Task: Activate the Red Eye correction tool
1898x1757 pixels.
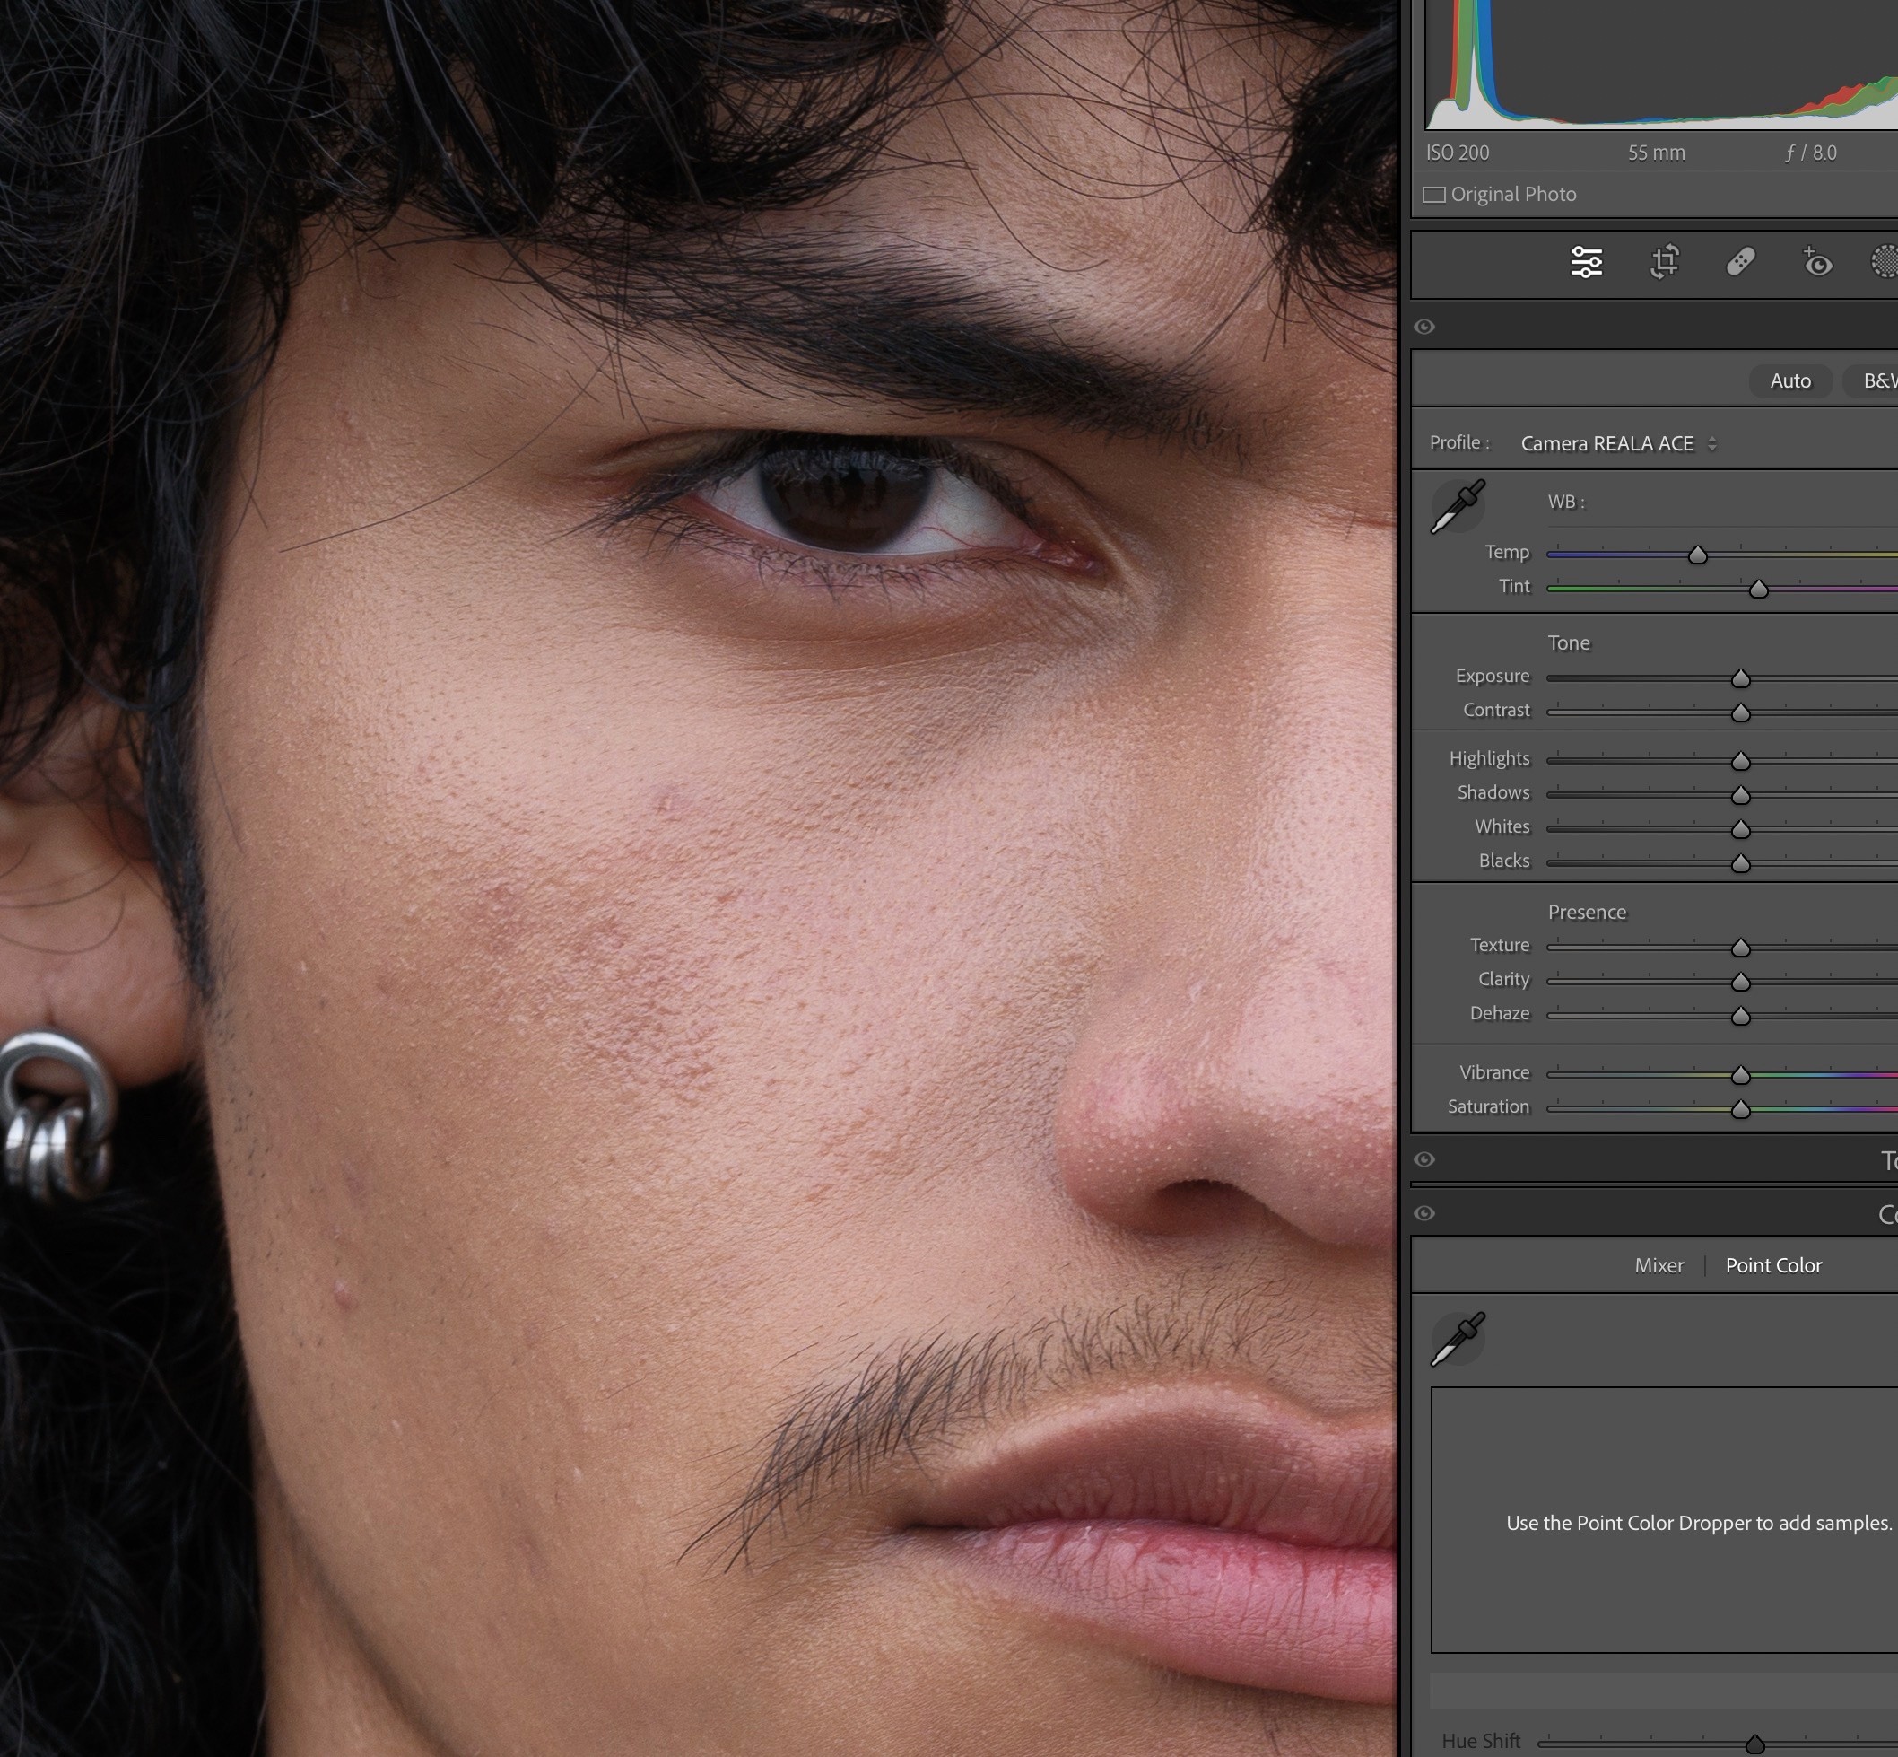Action: [x=1816, y=262]
